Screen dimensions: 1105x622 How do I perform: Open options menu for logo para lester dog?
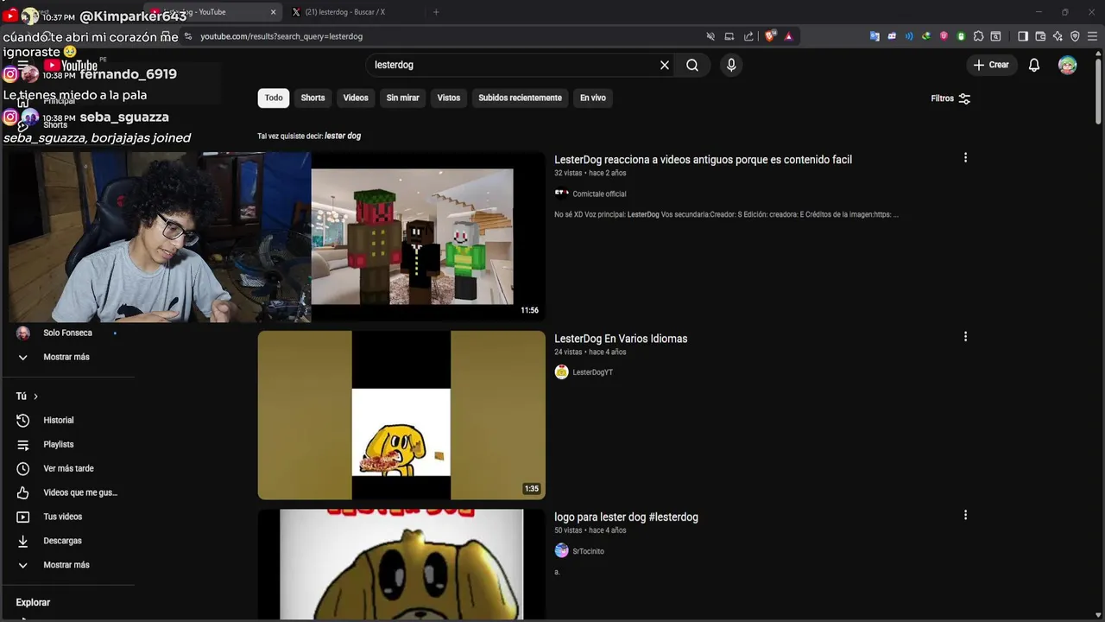pyautogui.click(x=965, y=515)
